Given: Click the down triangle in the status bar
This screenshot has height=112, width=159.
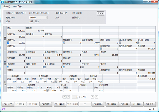Looking at the screenshot, I should pyautogui.click(x=154, y=109).
